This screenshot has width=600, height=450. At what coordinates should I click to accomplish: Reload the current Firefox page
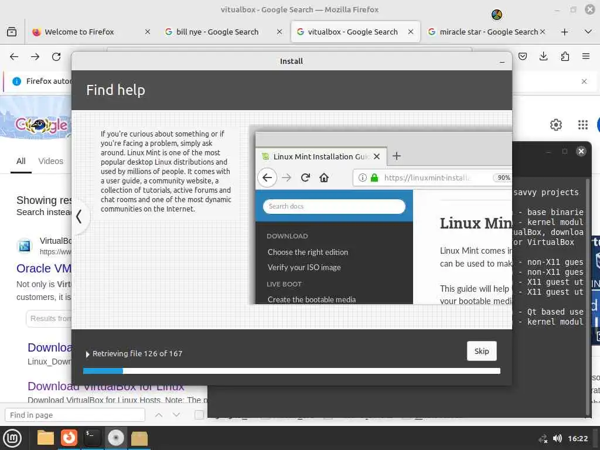(56, 57)
